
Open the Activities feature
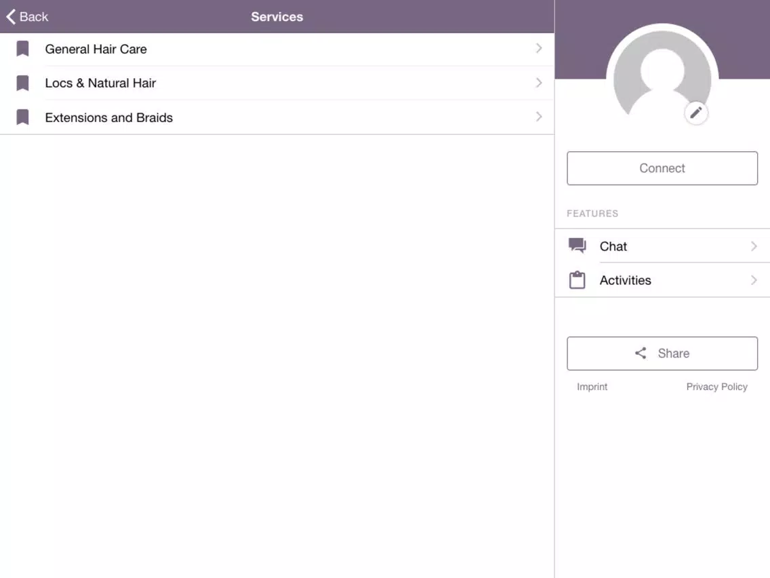(662, 280)
